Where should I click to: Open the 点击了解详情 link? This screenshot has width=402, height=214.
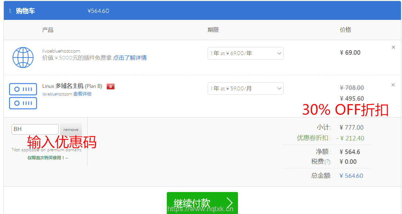point(130,58)
